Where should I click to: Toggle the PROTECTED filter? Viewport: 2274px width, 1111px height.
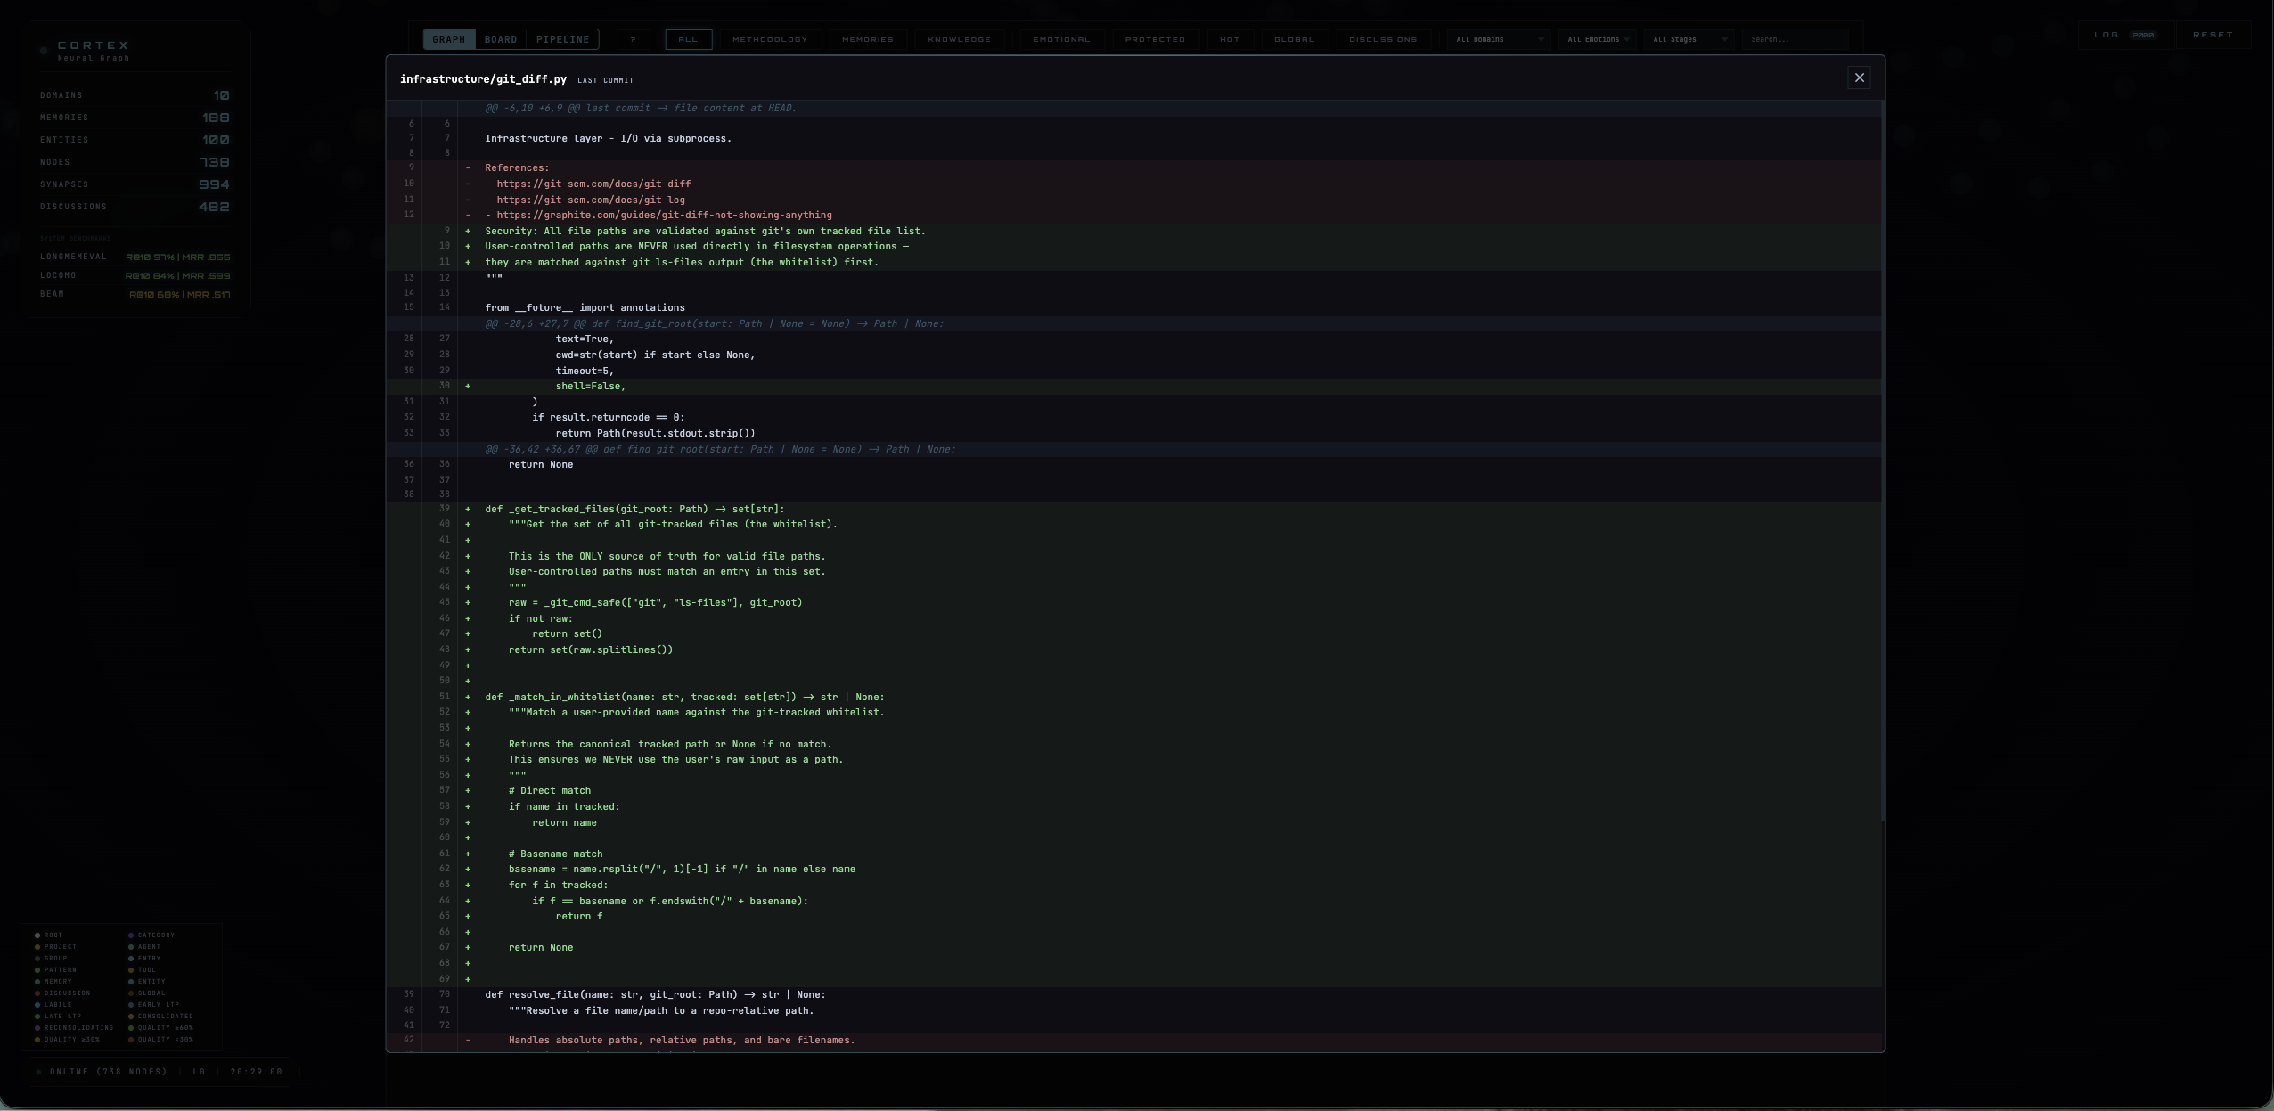[x=1156, y=39]
